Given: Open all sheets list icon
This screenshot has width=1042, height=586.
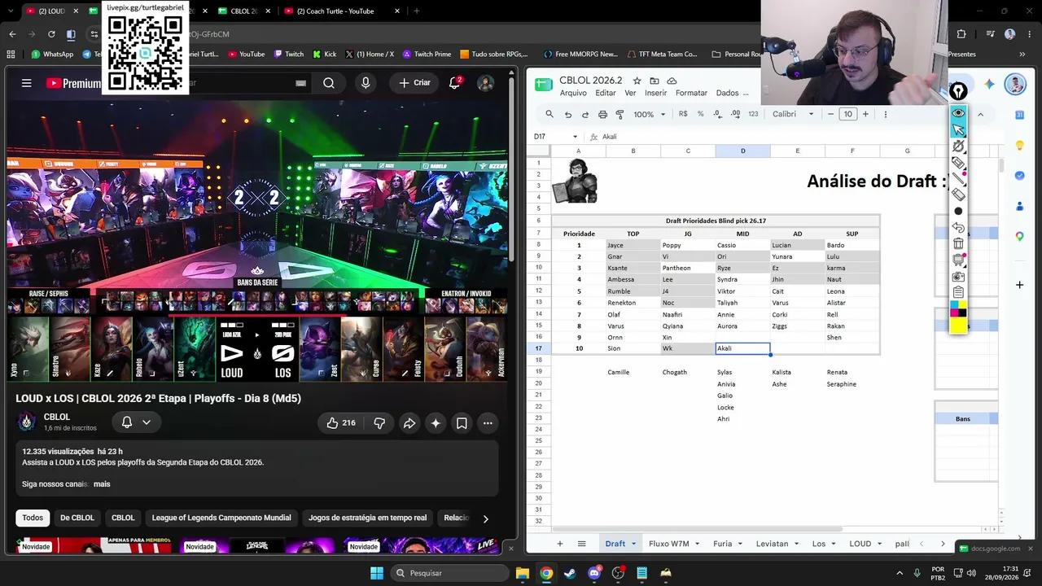Looking at the screenshot, I should pos(581,544).
